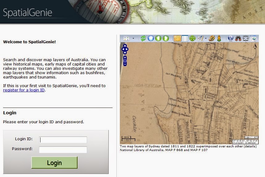Go to home map extent
Image resolution: width=265 pixels, height=177 pixels.
(x=151, y=38)
